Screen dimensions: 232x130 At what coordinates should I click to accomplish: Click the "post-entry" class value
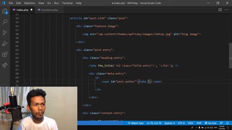(x=103, y=50)
